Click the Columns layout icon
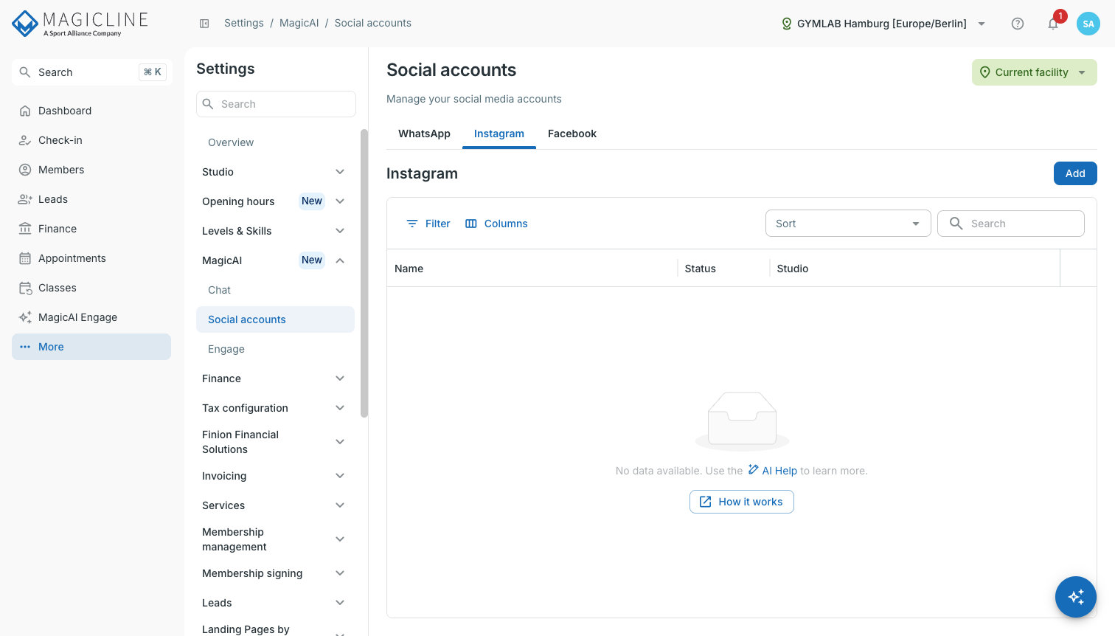Viewport: 1115px width, 636px height. (x=471, y=224)
